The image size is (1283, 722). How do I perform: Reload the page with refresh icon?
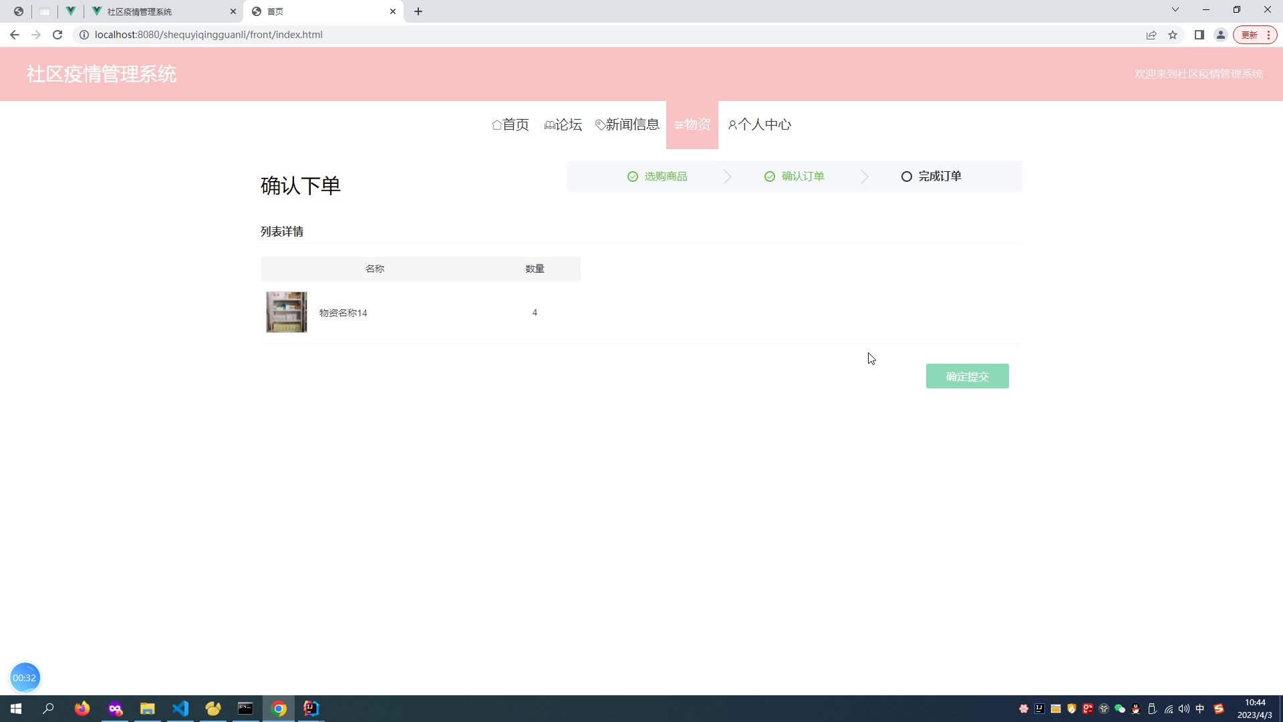point(57,35)
